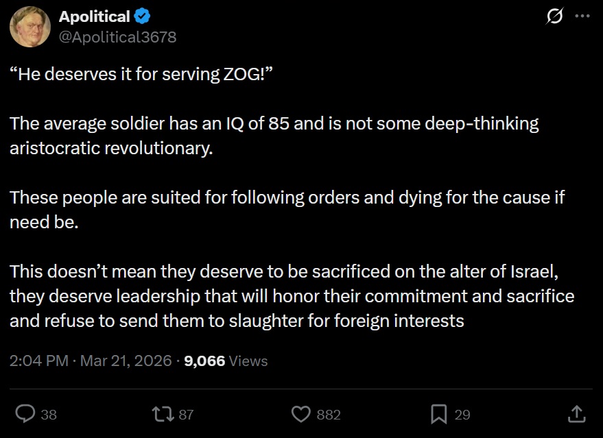This screenshot has width=603, height=438.
Task: Click the Mar 21, 2026 date
Action: click(126, 361)
